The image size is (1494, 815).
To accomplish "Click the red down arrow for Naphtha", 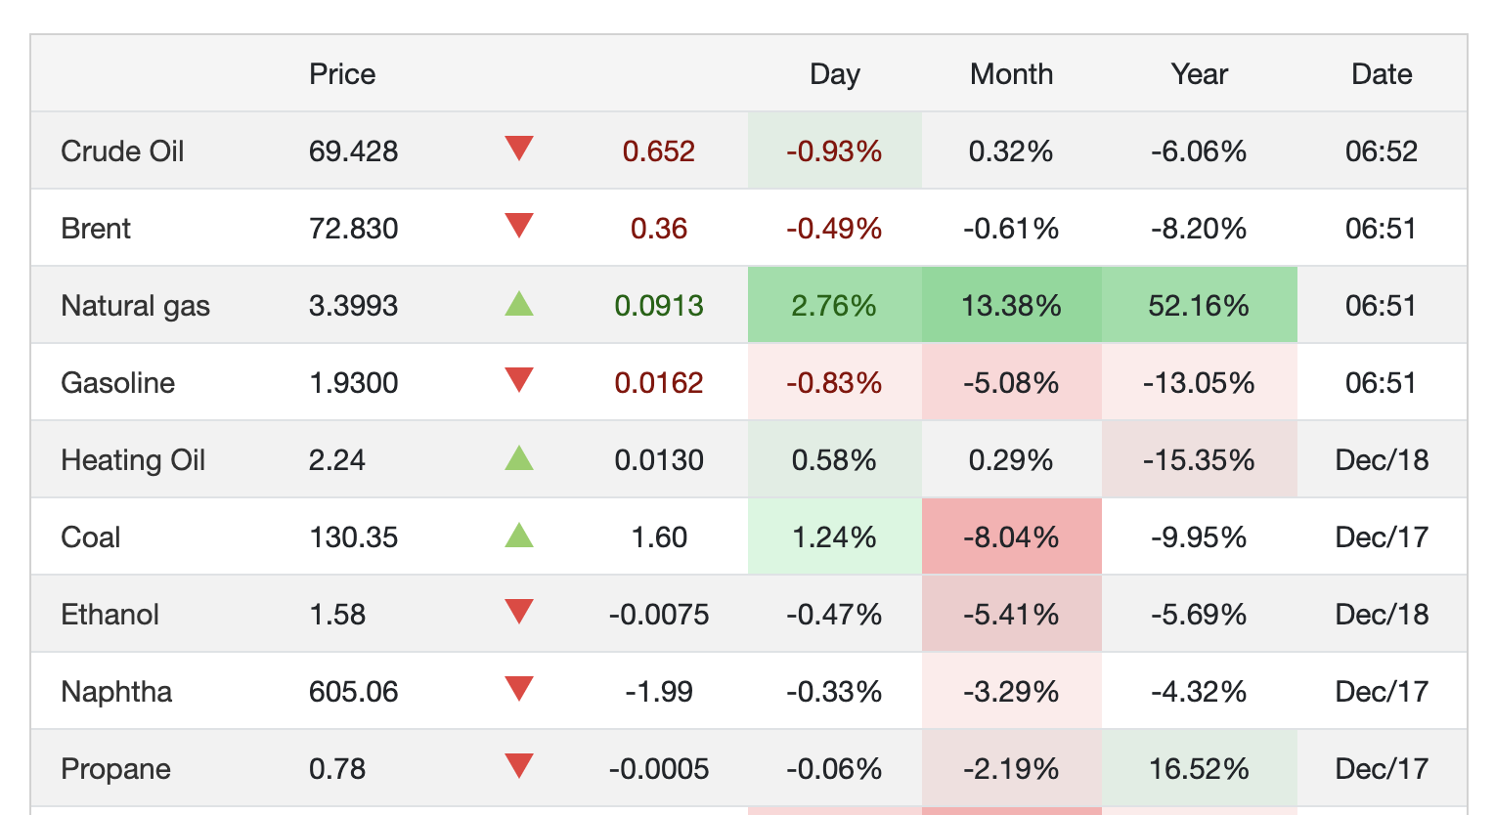I will [519, 690].
